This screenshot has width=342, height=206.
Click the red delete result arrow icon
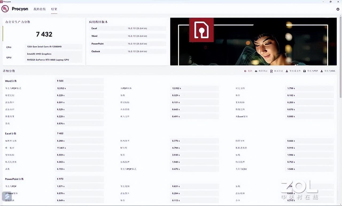click(245, 71)
